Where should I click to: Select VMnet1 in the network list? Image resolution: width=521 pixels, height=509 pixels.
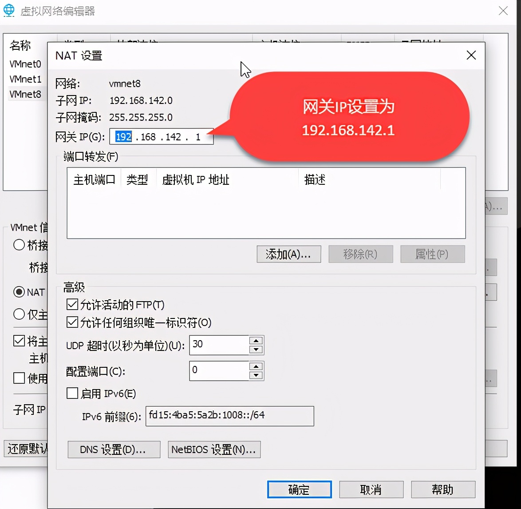tap(25, 79)
